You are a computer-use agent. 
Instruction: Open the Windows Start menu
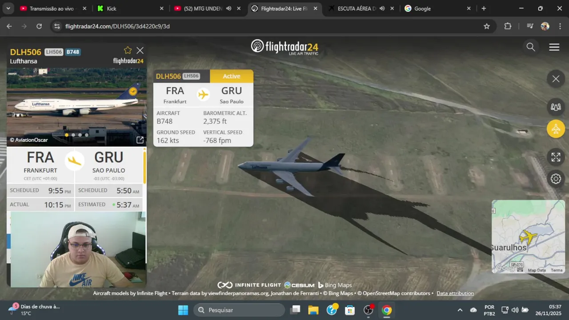pos(183,310)
